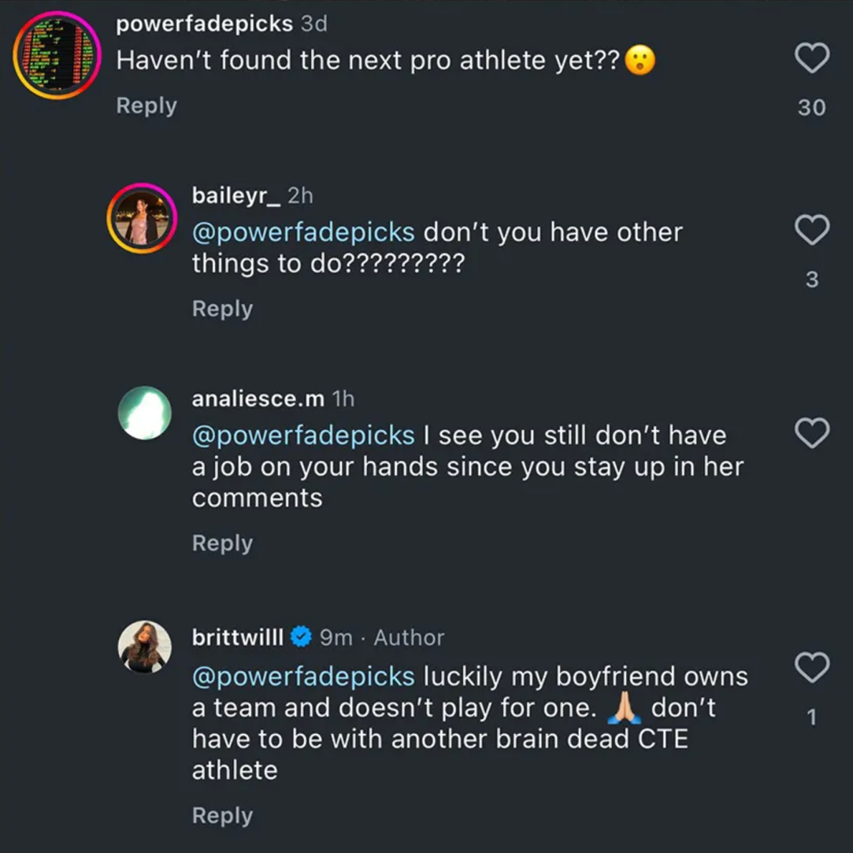Like brittwilll's author reply with the heart
Image resolution: width=853 pixels, height=853 pixels.
coord(811,668)
